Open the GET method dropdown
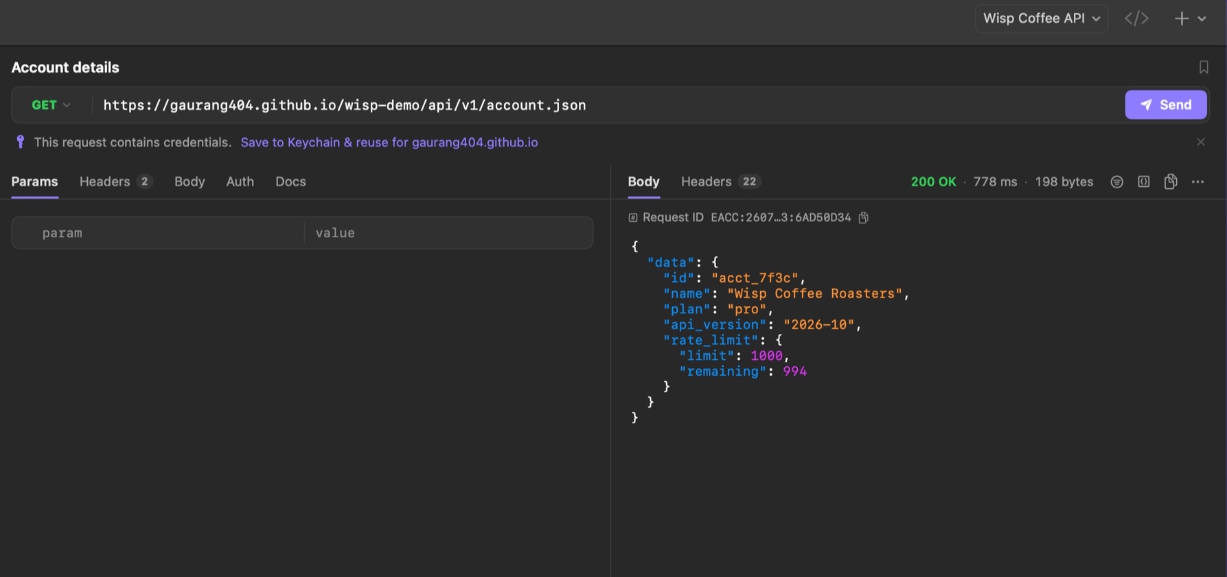1227x577 pixels. [x=51, y=105]
